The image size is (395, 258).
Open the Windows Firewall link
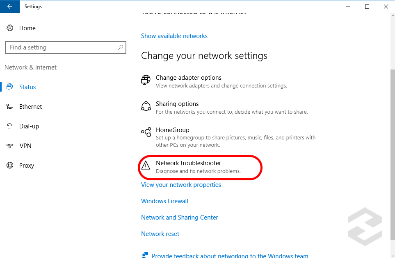(164, 201)
